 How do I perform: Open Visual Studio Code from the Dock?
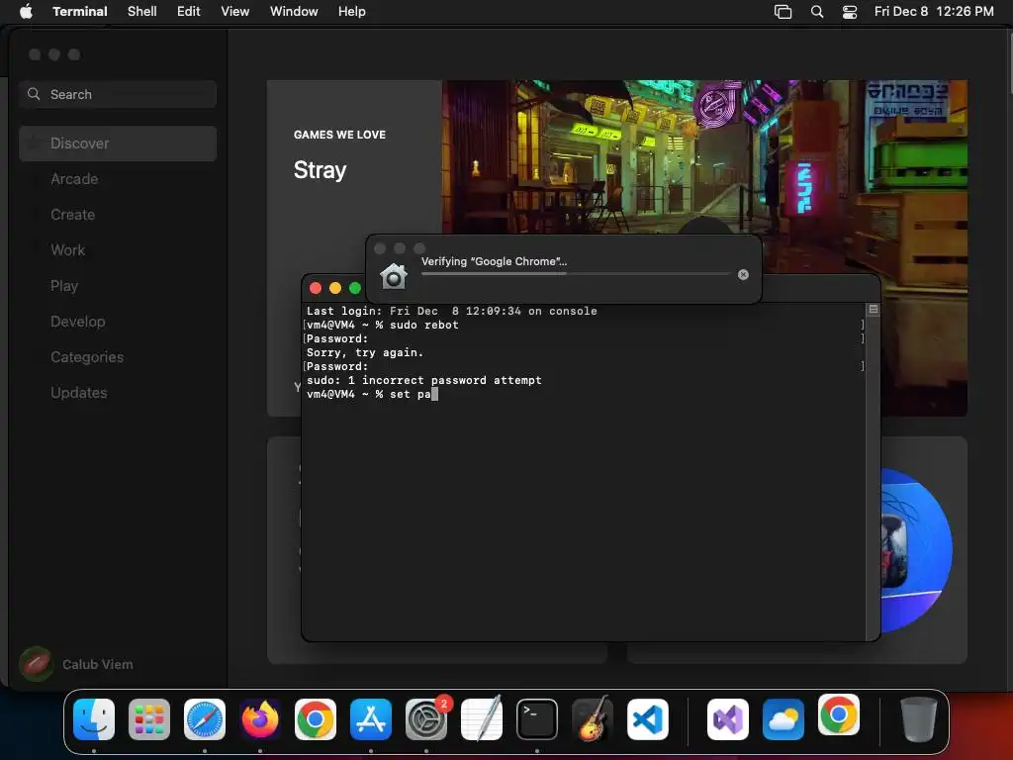647,719
